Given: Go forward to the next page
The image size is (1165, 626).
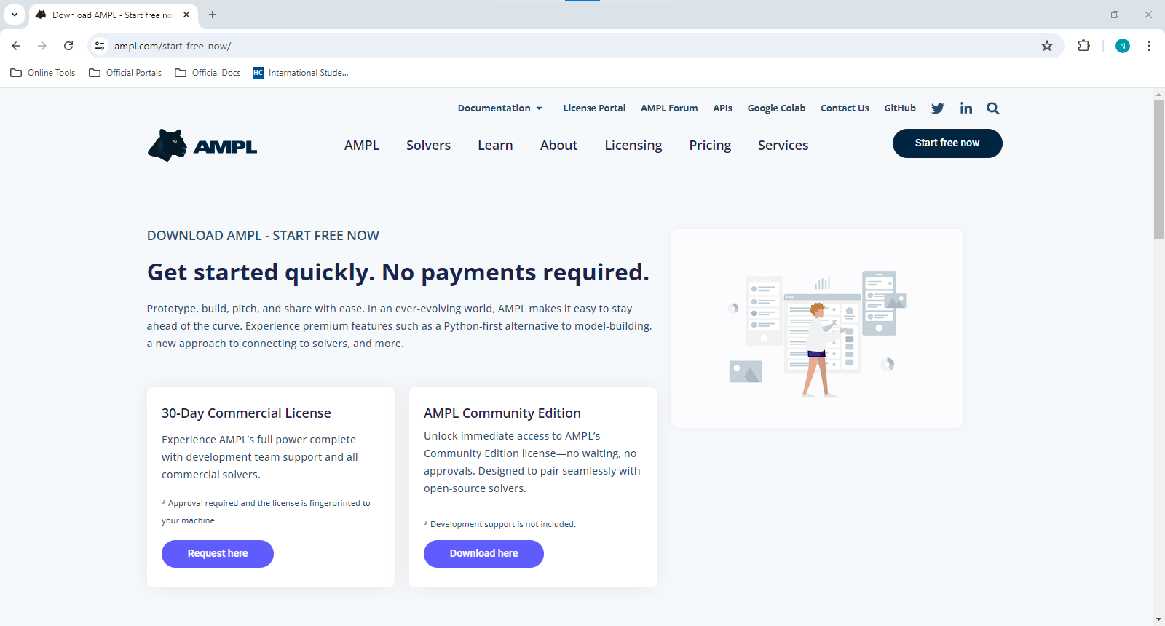Looking at the screenshot, I should tap(42, 46).
